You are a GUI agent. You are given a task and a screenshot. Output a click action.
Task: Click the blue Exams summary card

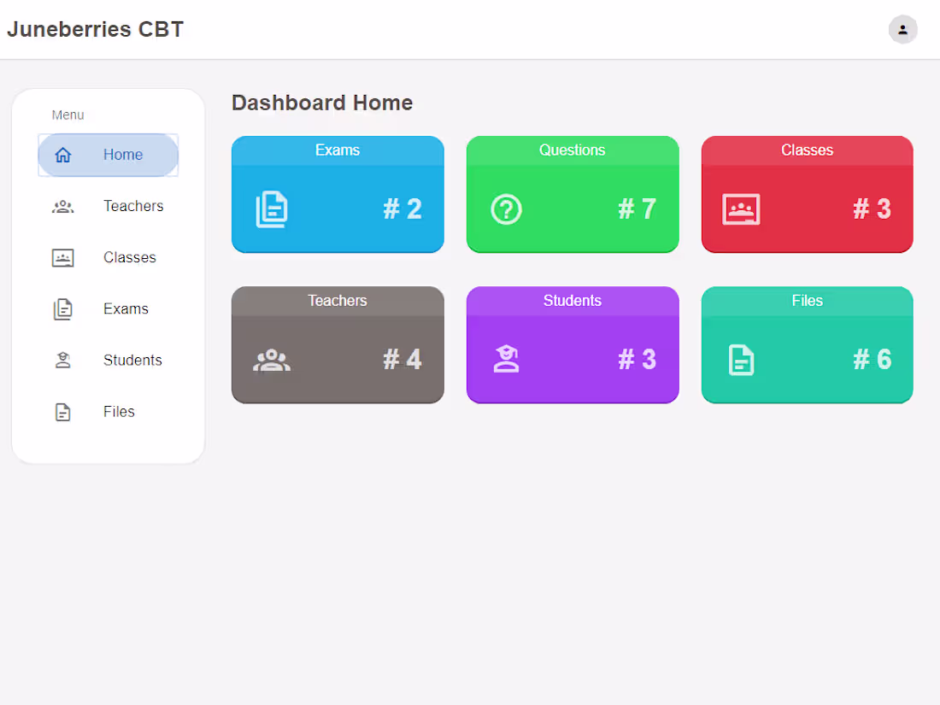(338, 193)
